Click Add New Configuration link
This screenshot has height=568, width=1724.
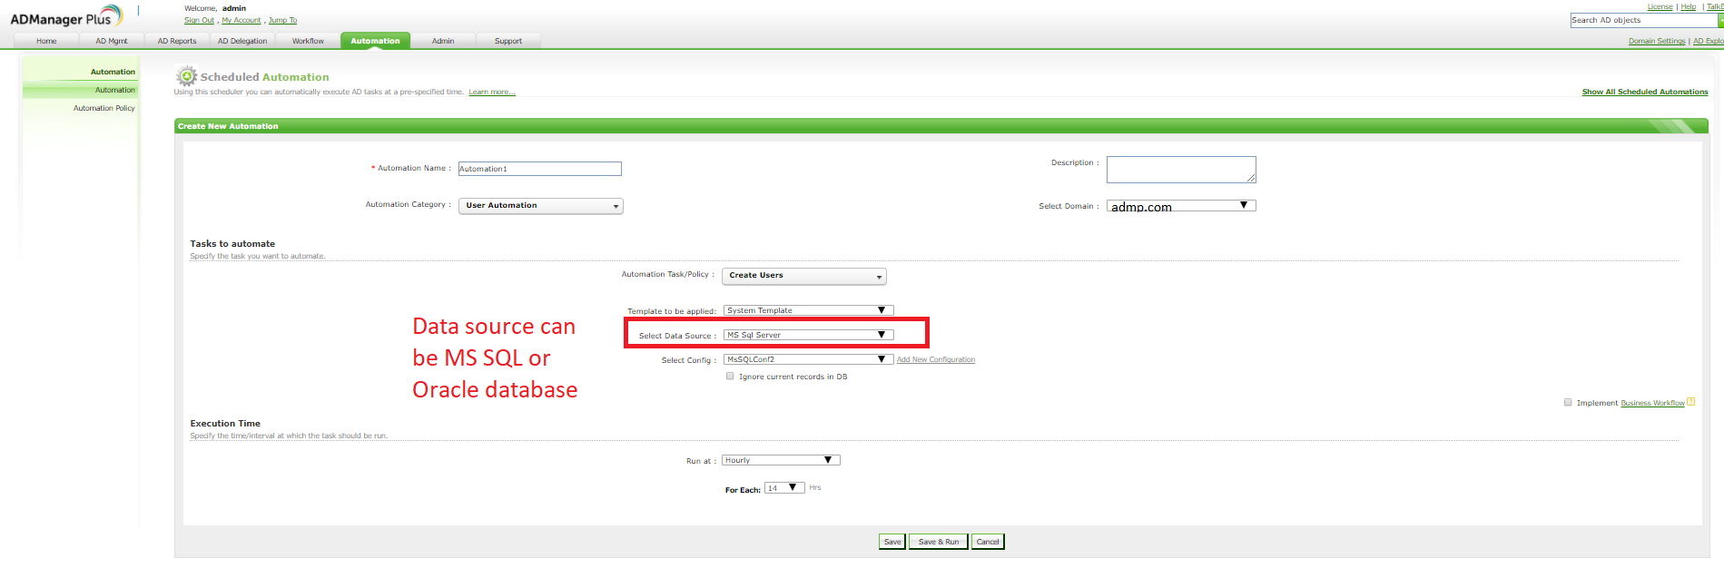[936, 359]
